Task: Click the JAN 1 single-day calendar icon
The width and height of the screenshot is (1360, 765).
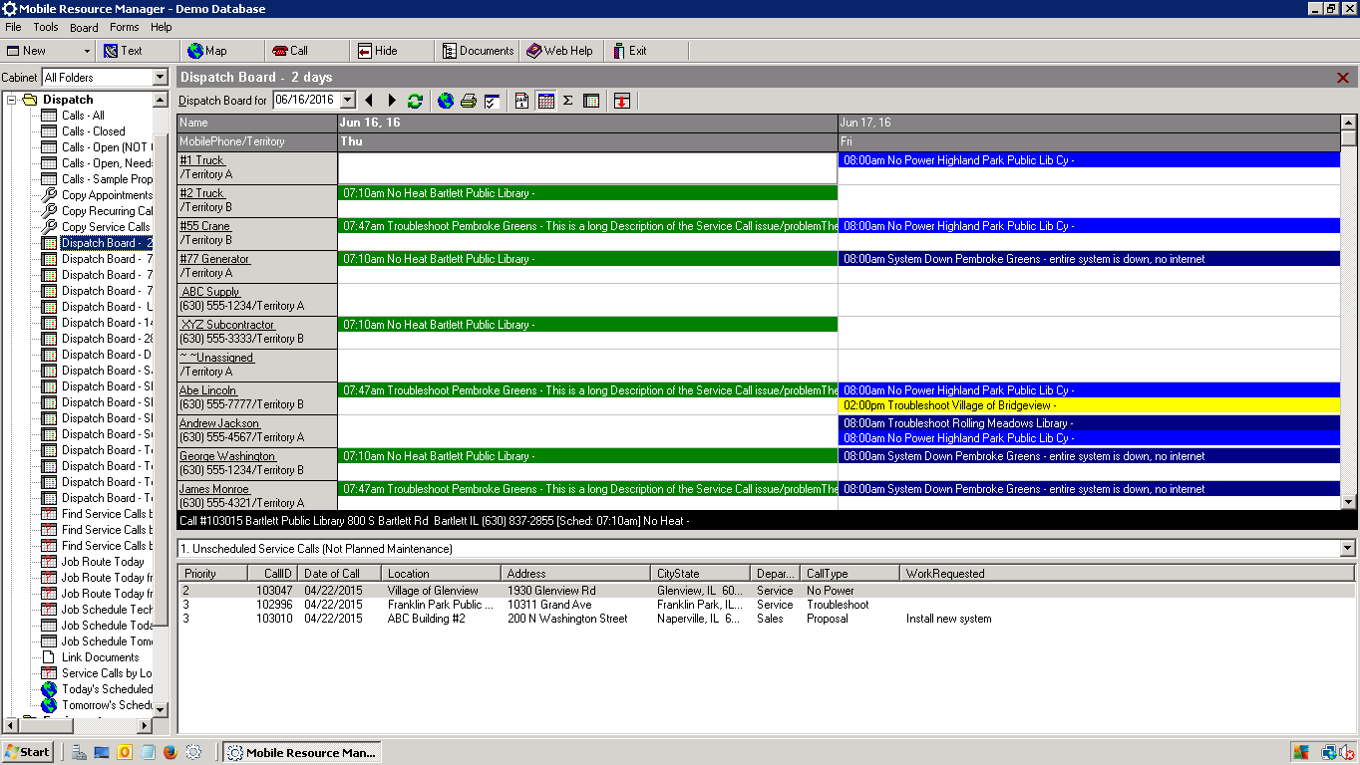Action: 521,101
